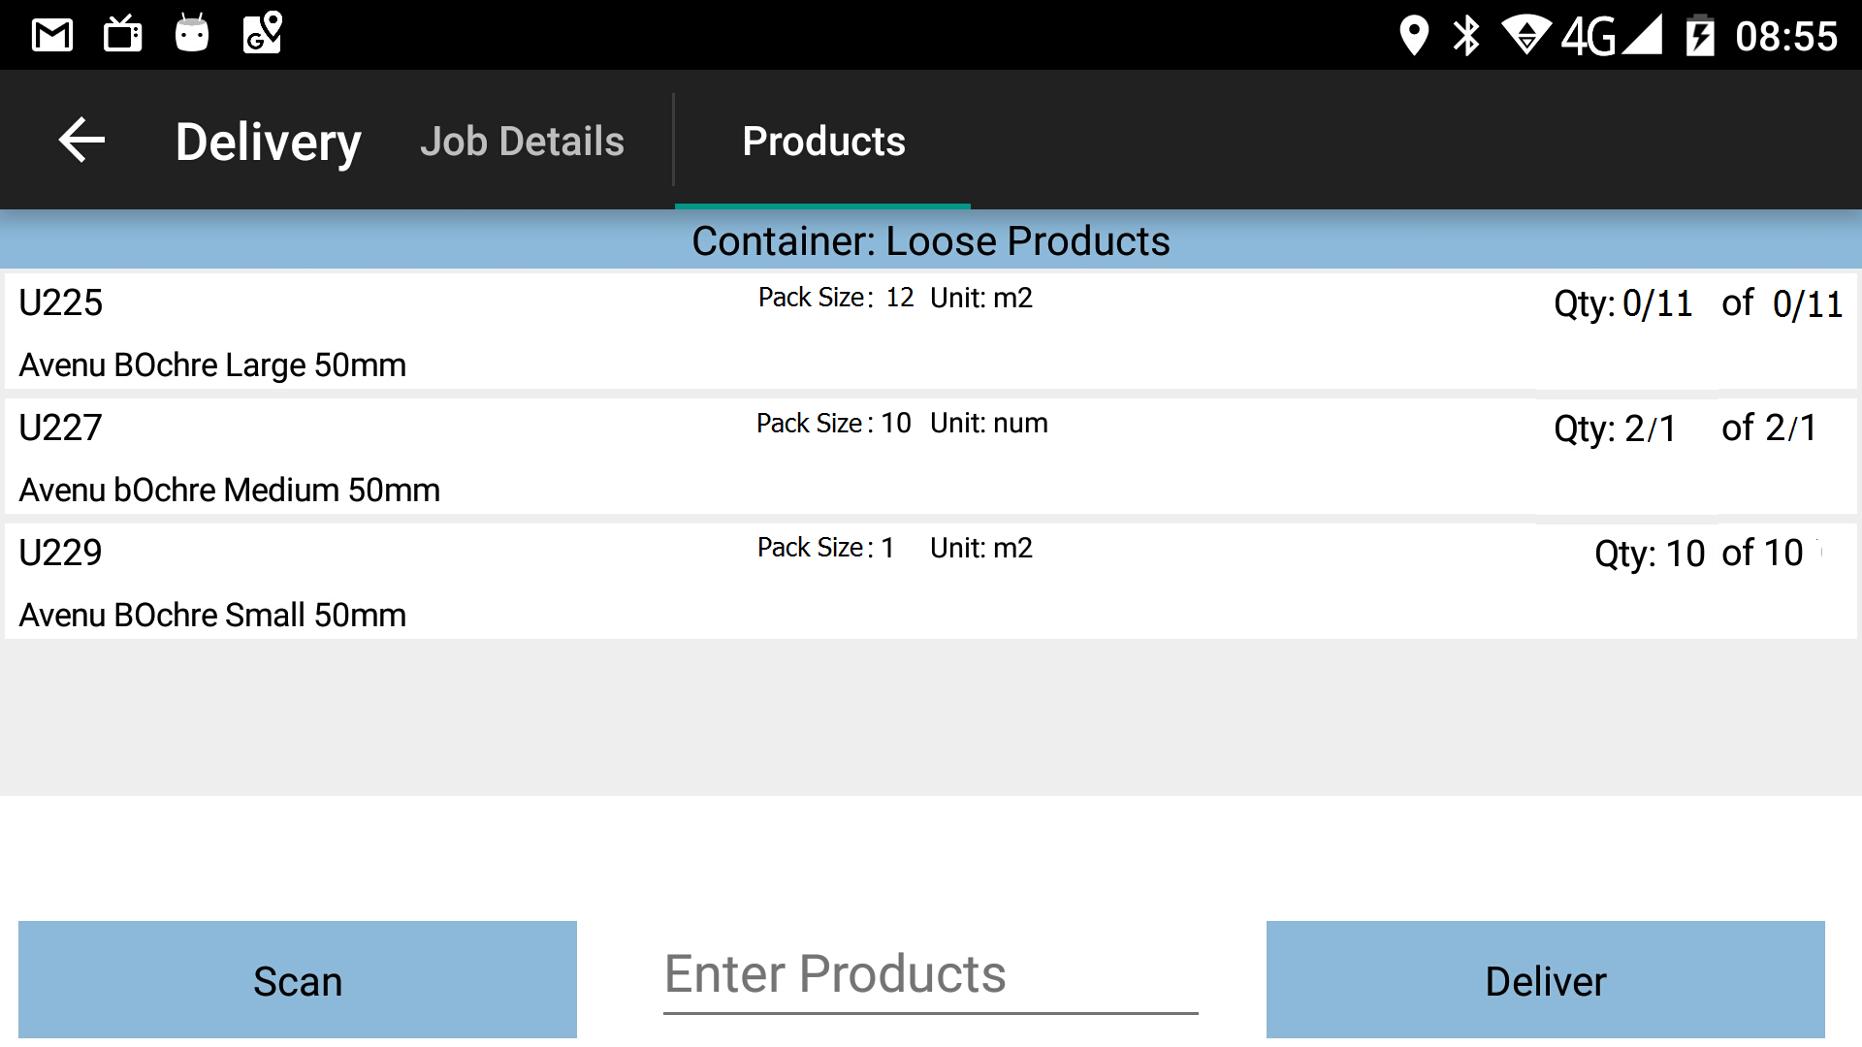Select the U225 Avenu BOchre Large row
Image resolution: width=1862 pixels, height=1047 pixels.
pos(931,332)
